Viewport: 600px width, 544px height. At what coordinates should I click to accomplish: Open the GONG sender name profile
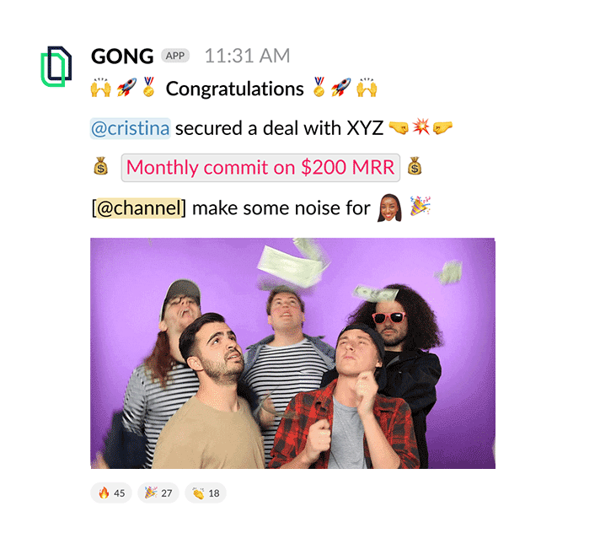[122, 57]
